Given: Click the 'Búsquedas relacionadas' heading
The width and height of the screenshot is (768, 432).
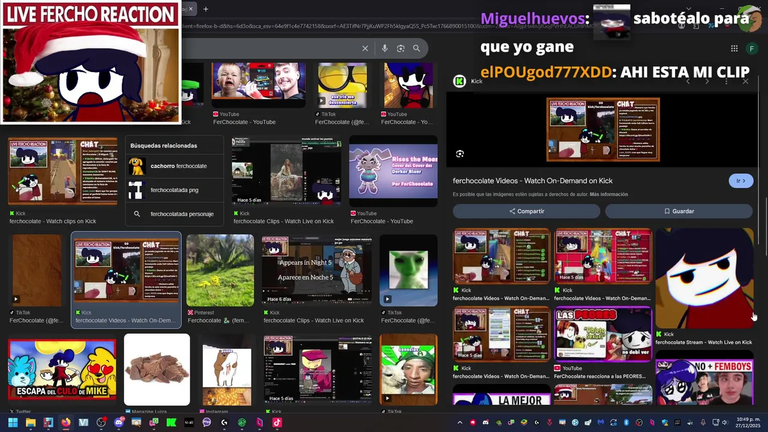Looking at the screenshot, I should point(163,146).
